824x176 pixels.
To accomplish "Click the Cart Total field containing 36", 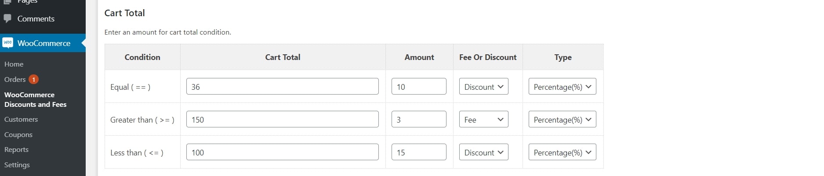I will [x=282, y=87].
